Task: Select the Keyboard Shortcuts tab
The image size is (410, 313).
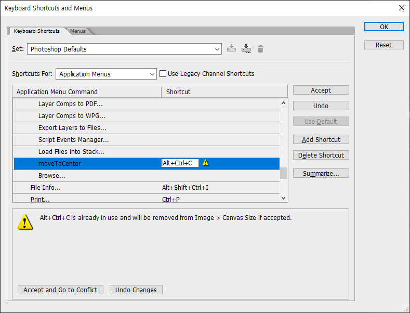Action: pyautogui.click(x=36, y=31)
